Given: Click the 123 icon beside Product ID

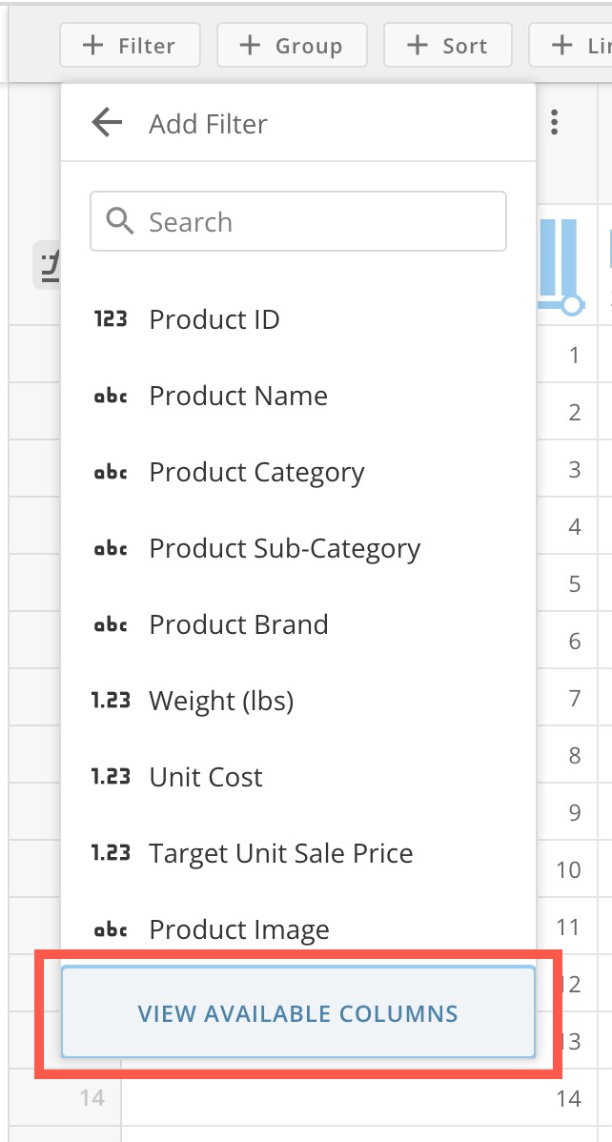Looking at the screenshot, I should [112, 319].
